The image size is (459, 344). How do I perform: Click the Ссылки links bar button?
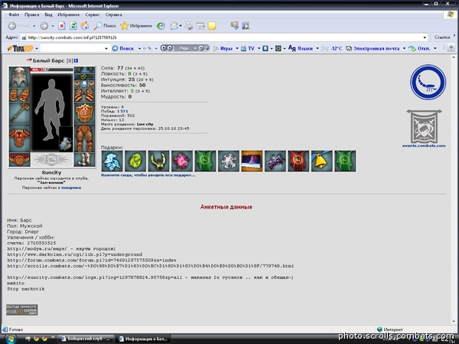442,37
